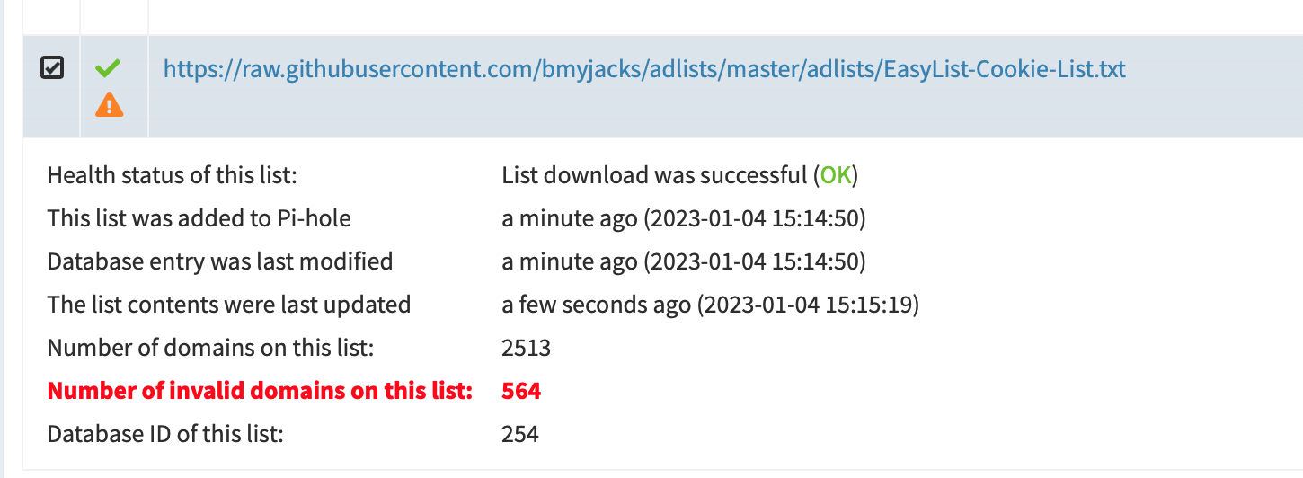Click the 'Health status of this list' label
Viewport: 1303px width, 478px height.
pyautogui.click(x=172, y=175)
